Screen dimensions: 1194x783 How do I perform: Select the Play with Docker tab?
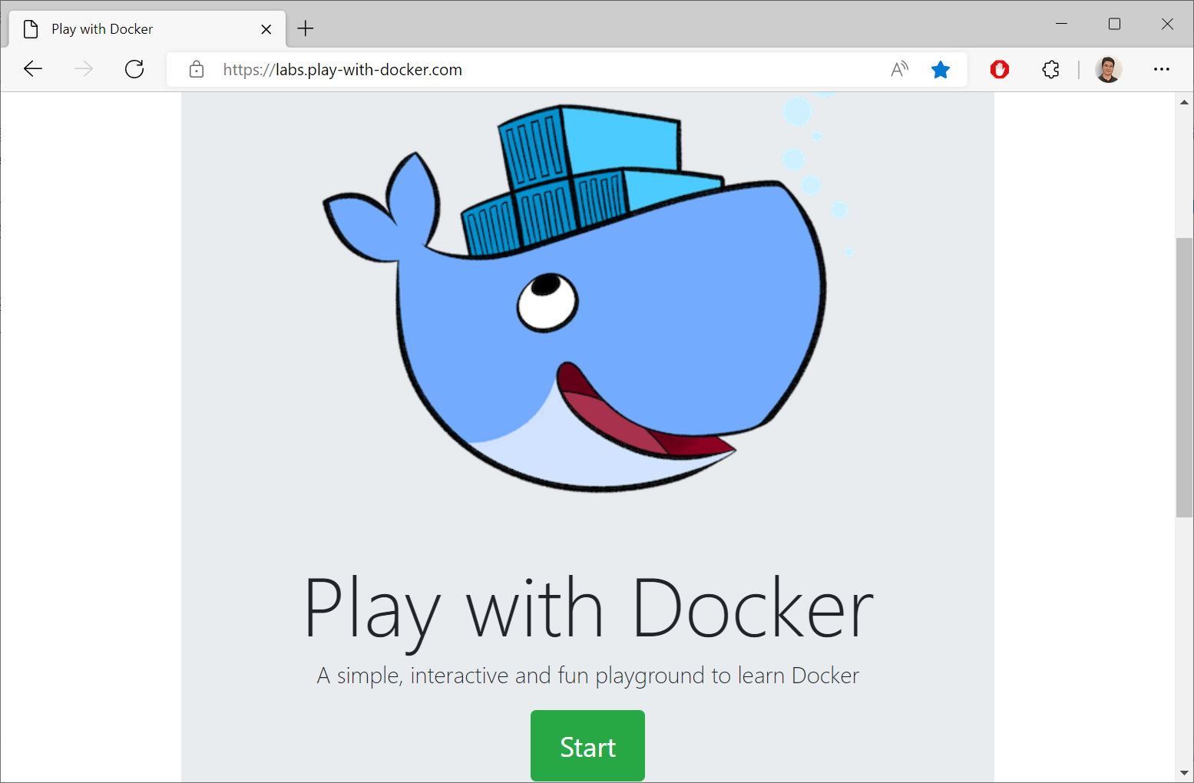(147, 29)
